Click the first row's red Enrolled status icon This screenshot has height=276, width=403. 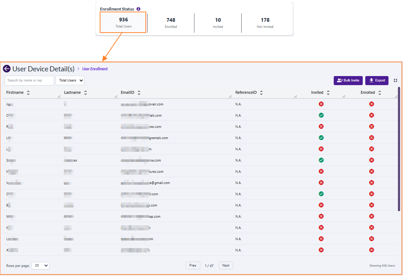pos(371,104)
